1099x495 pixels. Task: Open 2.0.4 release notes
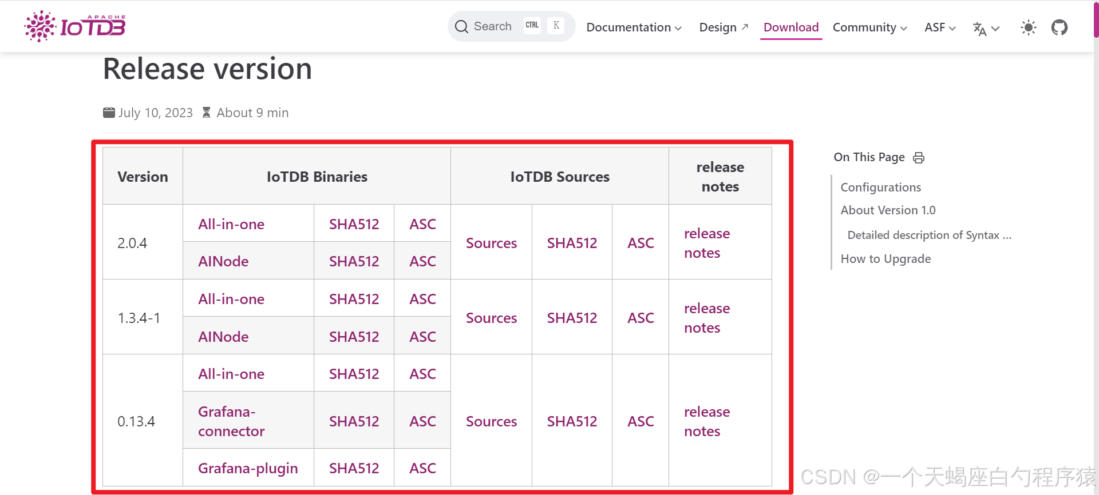(707, 243)
